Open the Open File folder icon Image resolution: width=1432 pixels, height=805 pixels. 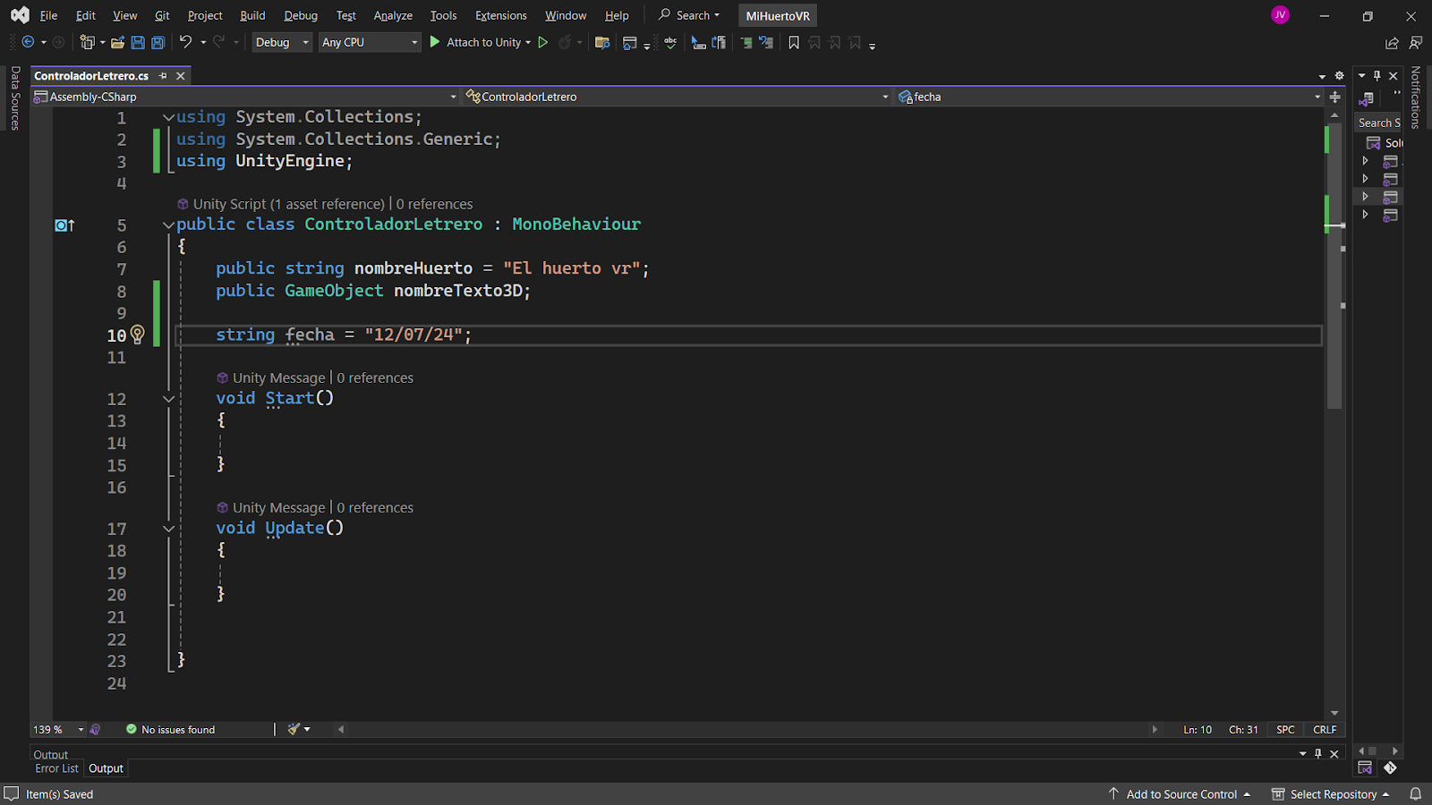117,42
